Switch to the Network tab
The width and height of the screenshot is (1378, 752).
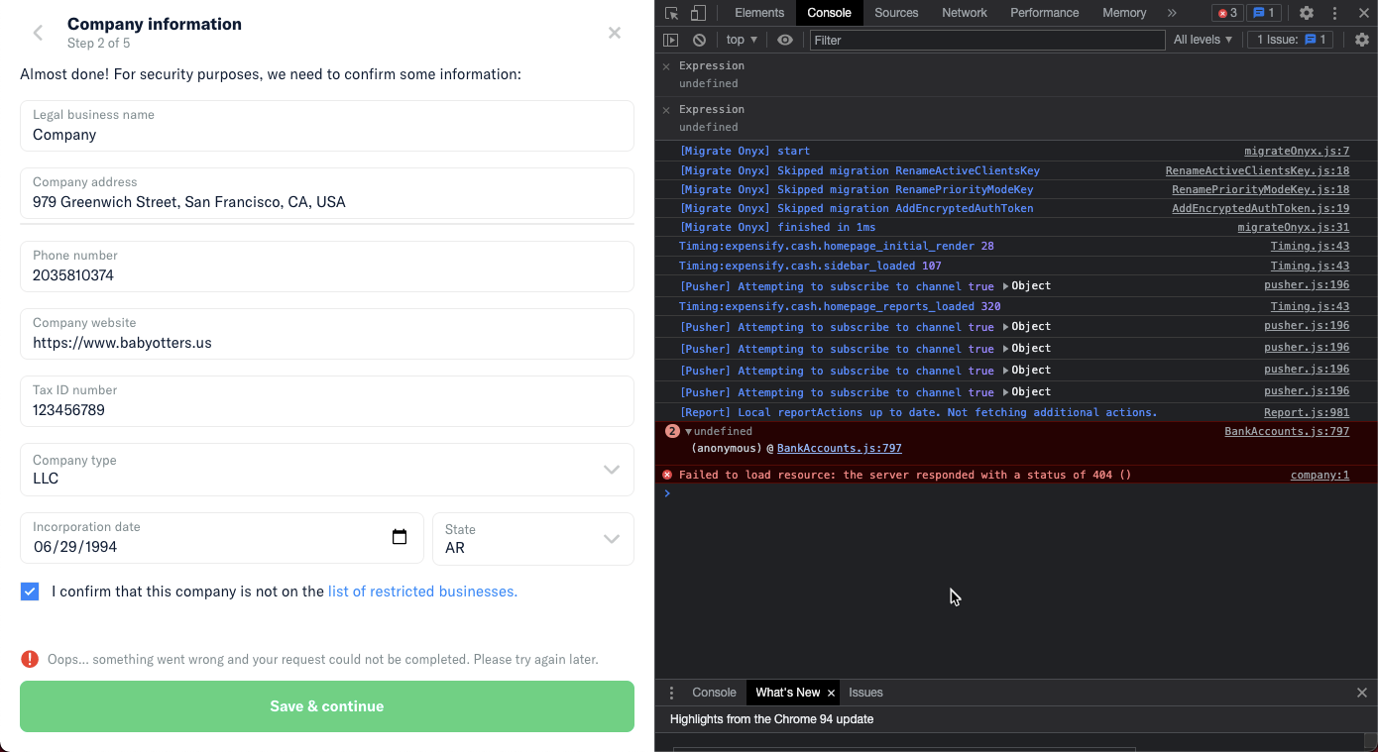[x=965, y=13]
